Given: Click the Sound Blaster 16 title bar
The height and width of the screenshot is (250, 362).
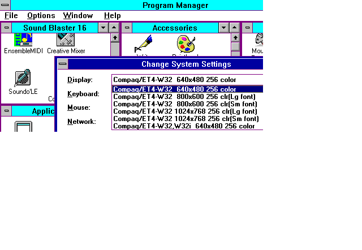Looking at the screenshot, I should coord(55,28).
